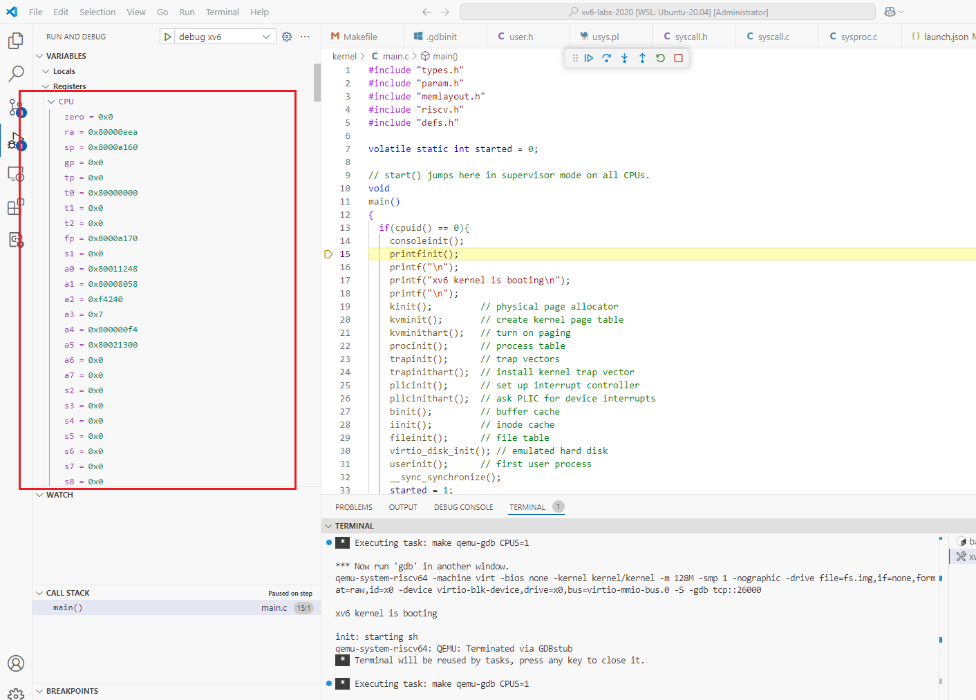Open the syscall.c editor tab
This screenshot has width=976, height=700.
773,37
